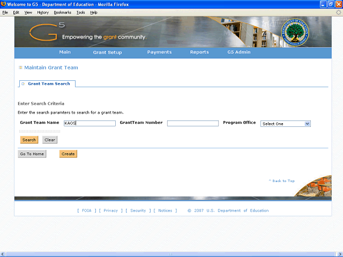Open the Notices footer link
Screen dimensions: 343x257
165,210
